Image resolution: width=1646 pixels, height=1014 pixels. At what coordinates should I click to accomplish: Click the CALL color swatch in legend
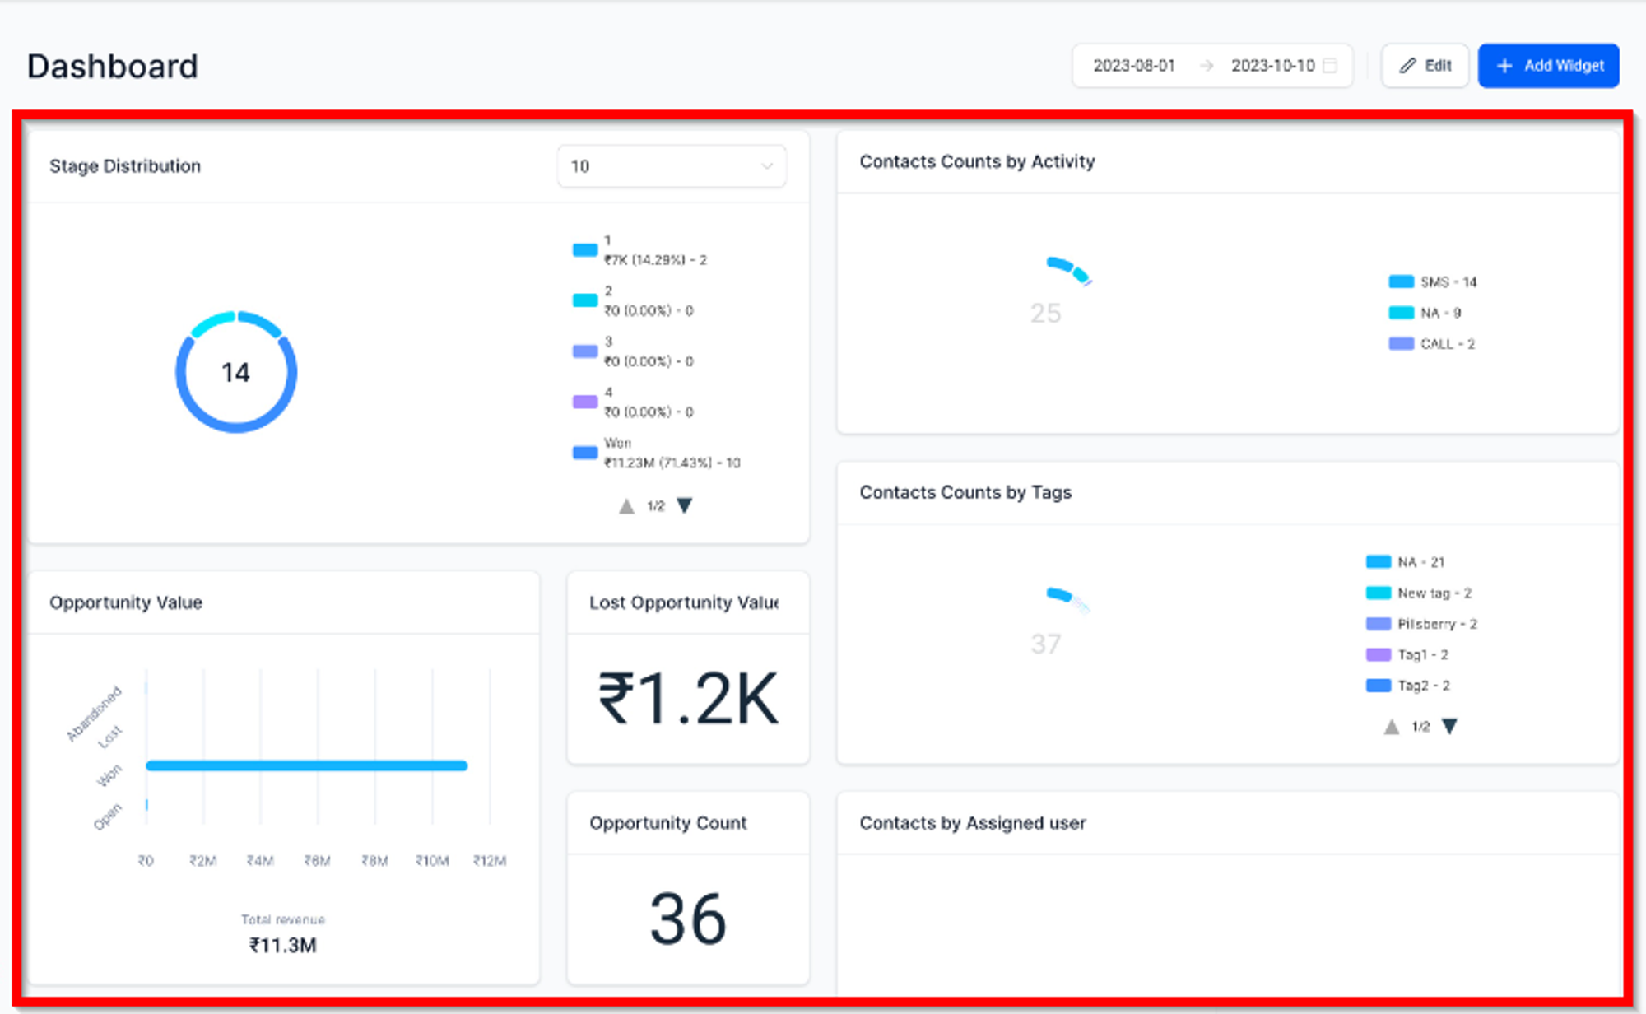coord(1401,344)
